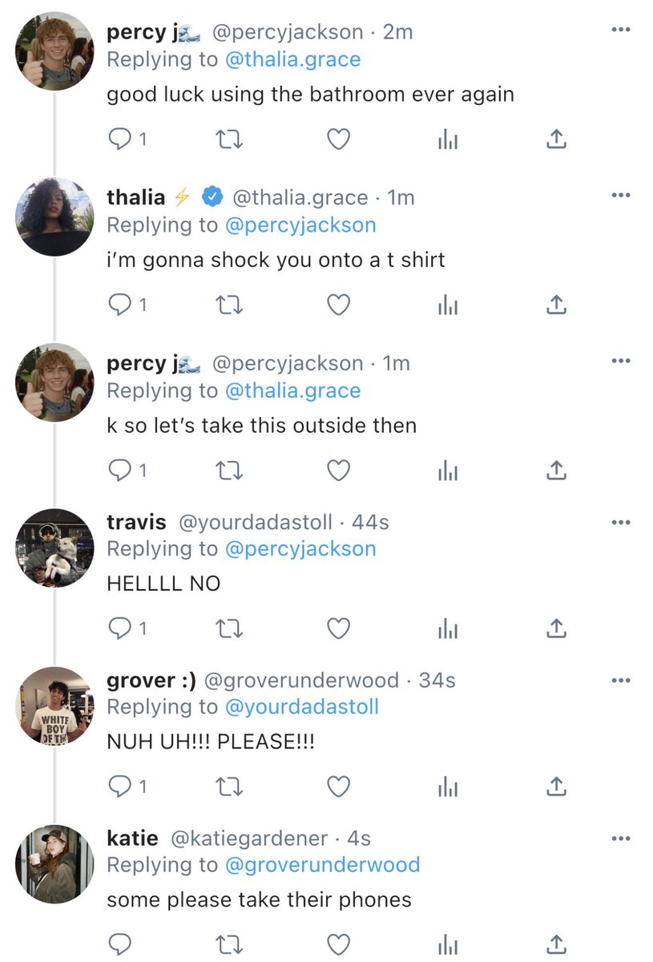653x962 pixels.
Task: Open more options on travis's tweet
Action: (x=620, y=523)
